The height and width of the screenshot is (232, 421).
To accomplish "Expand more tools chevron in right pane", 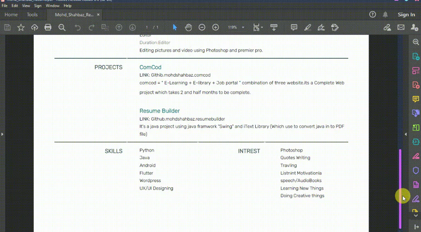I will tap(415, 216).
